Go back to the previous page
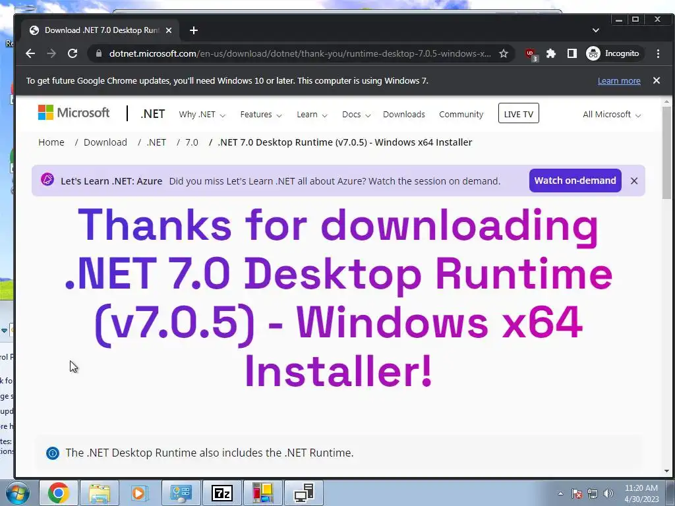 point(30,53)
